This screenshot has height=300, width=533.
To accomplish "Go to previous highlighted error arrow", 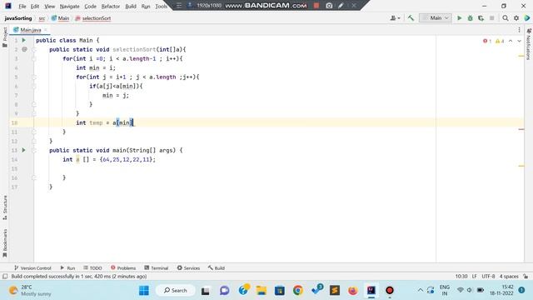I will click(511, 41).
